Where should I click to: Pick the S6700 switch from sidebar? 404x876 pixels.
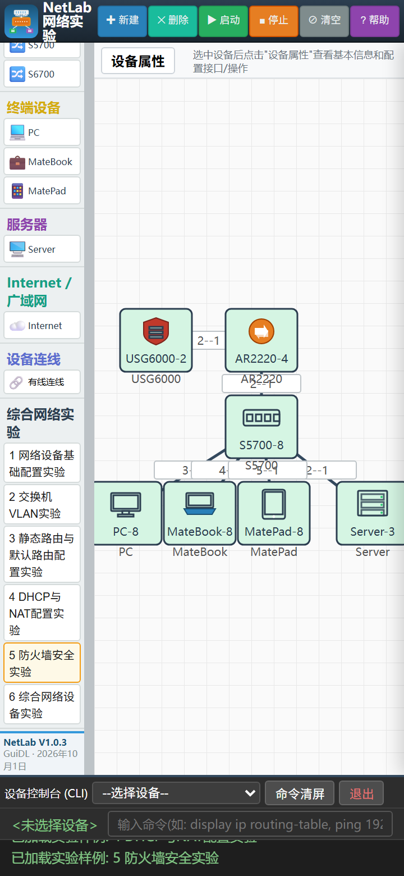(x=42, y=74)
